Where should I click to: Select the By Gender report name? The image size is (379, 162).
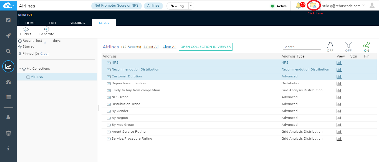120,111
